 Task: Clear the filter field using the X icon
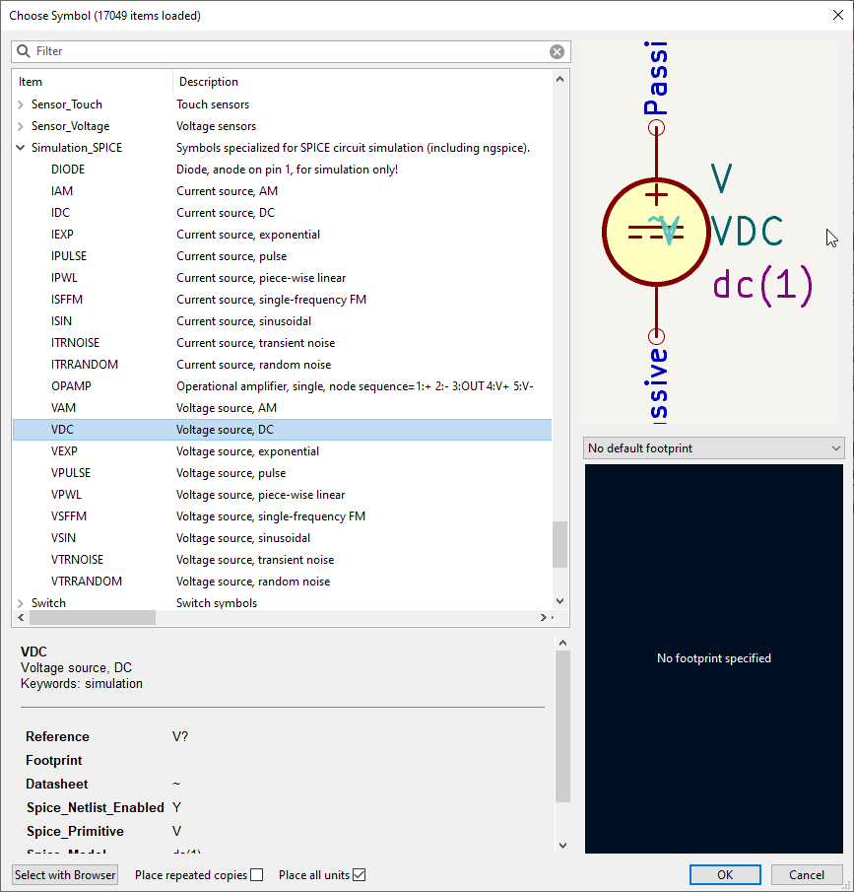tap(557, 51)
